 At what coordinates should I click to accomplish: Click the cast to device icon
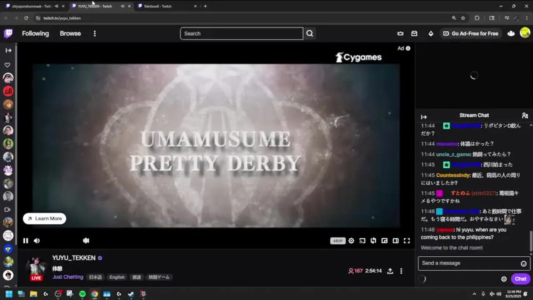point(362,240)
